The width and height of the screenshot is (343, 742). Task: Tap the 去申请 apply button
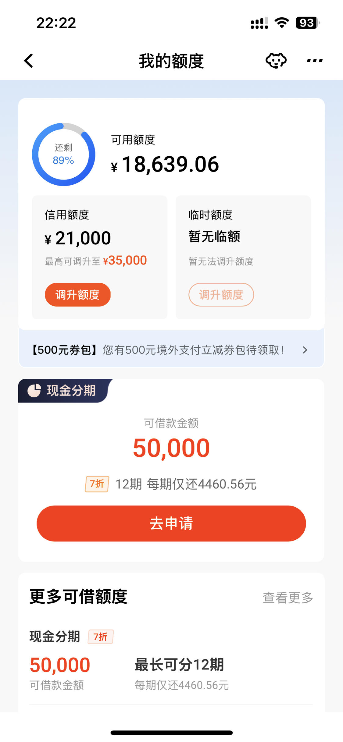coord(171,524)
